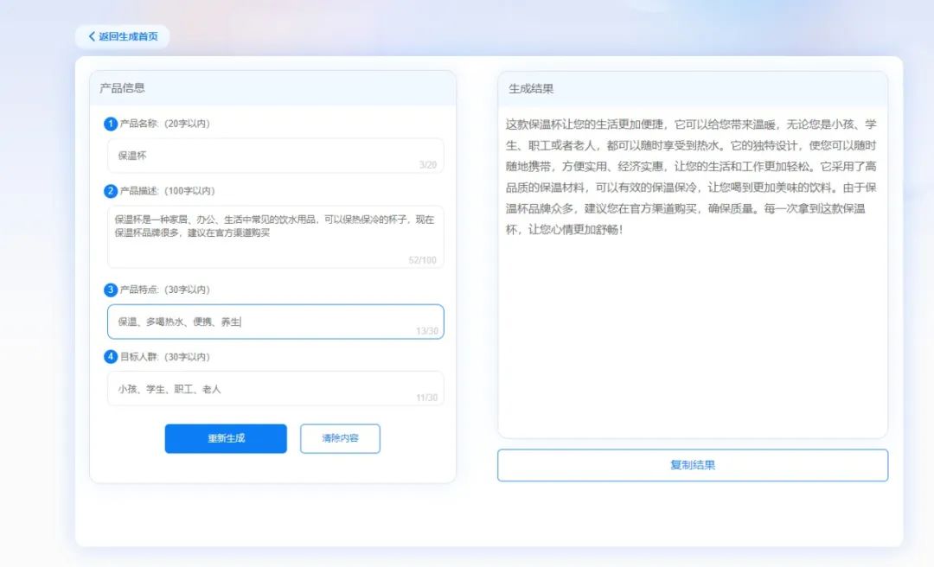The height and width of the screenshot is (567, 934).
Task: Click inside the 产品描述 text area
Action: [x=276, y=237]
